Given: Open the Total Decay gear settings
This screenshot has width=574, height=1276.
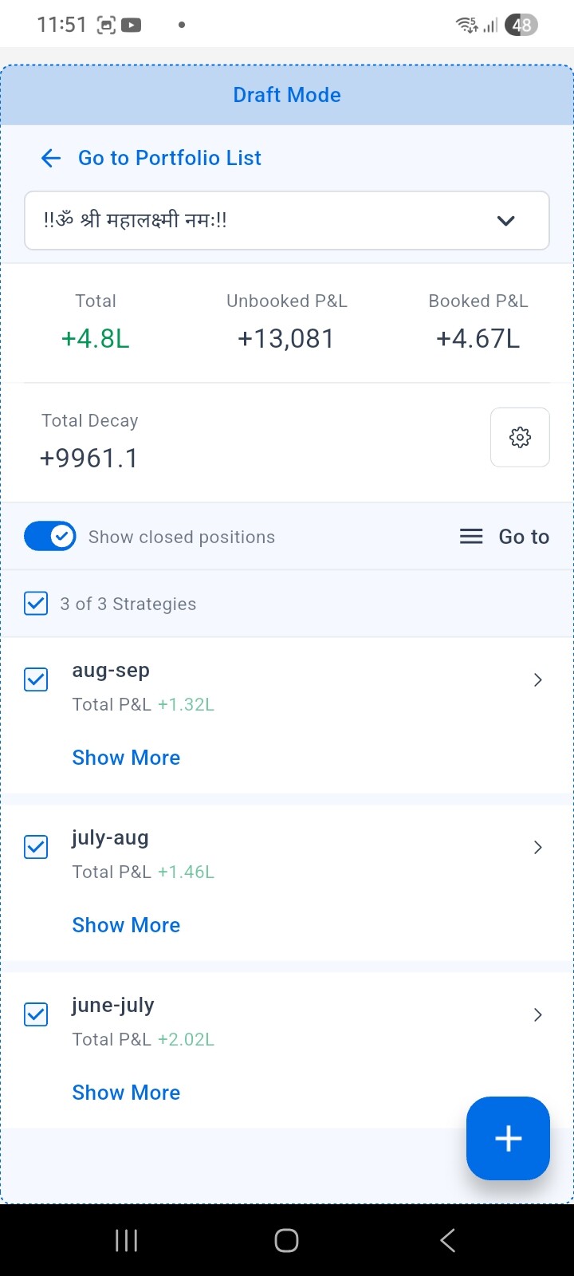Looking at the screenshot, I should [520, 437].
